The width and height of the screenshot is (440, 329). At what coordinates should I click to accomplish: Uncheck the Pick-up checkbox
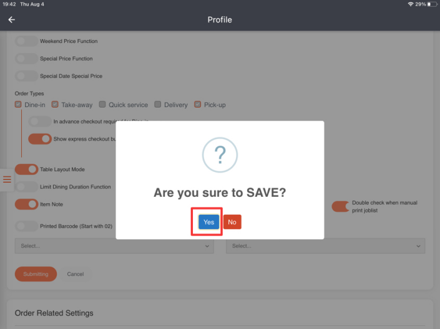[198, 105]
